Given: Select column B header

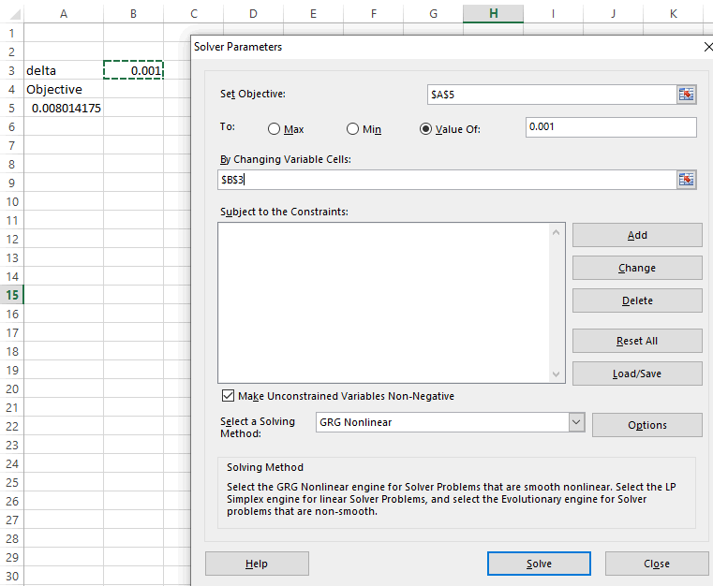Looking at the screenshot, I should coord(133,14).
